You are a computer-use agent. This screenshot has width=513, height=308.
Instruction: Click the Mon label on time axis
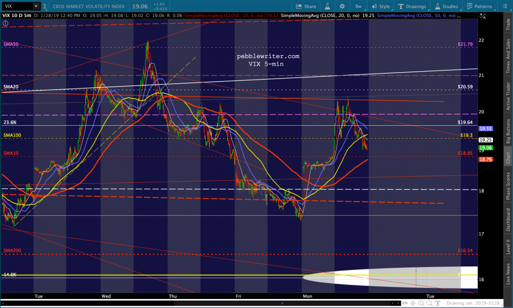(307, 296)
